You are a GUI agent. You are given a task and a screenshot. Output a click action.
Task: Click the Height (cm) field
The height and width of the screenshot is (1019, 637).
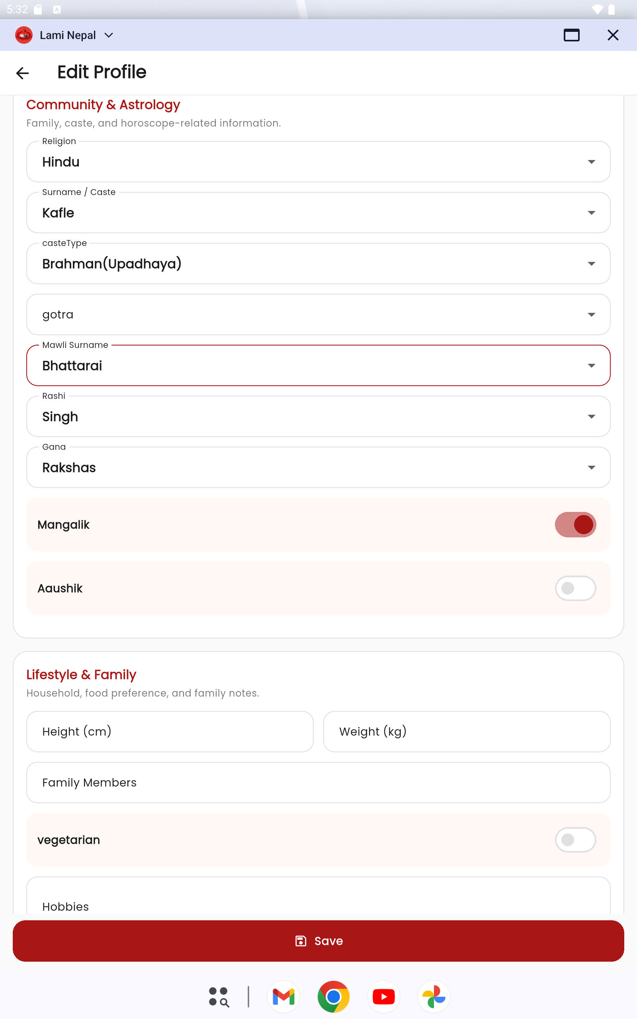click(x=169, y=731)
